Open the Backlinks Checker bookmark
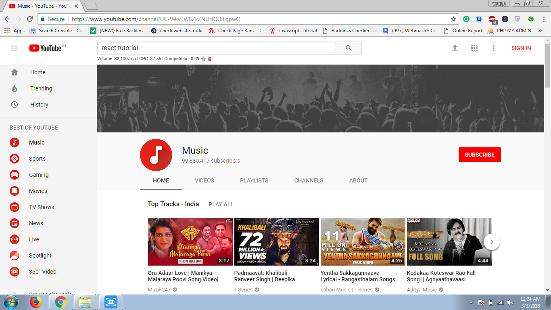The width and height of the screenshot is (551, 310). point(349,31)
